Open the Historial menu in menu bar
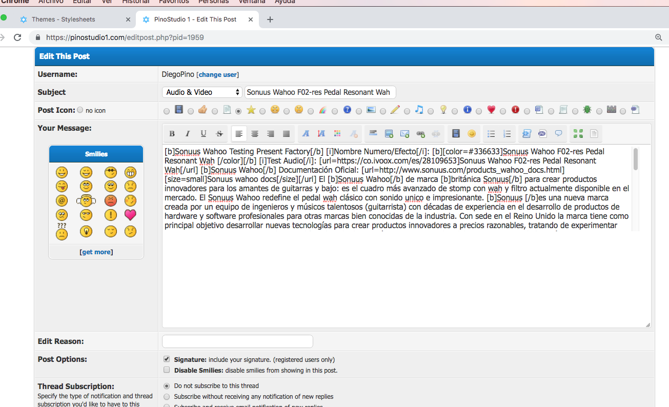The image size is (669, 407). tap(136, 2)
